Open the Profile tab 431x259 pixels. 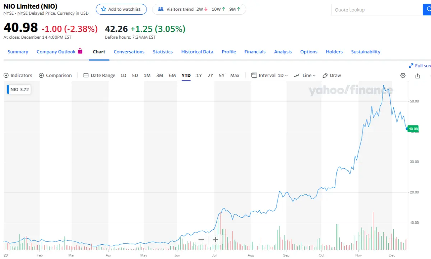pos(229,52)
